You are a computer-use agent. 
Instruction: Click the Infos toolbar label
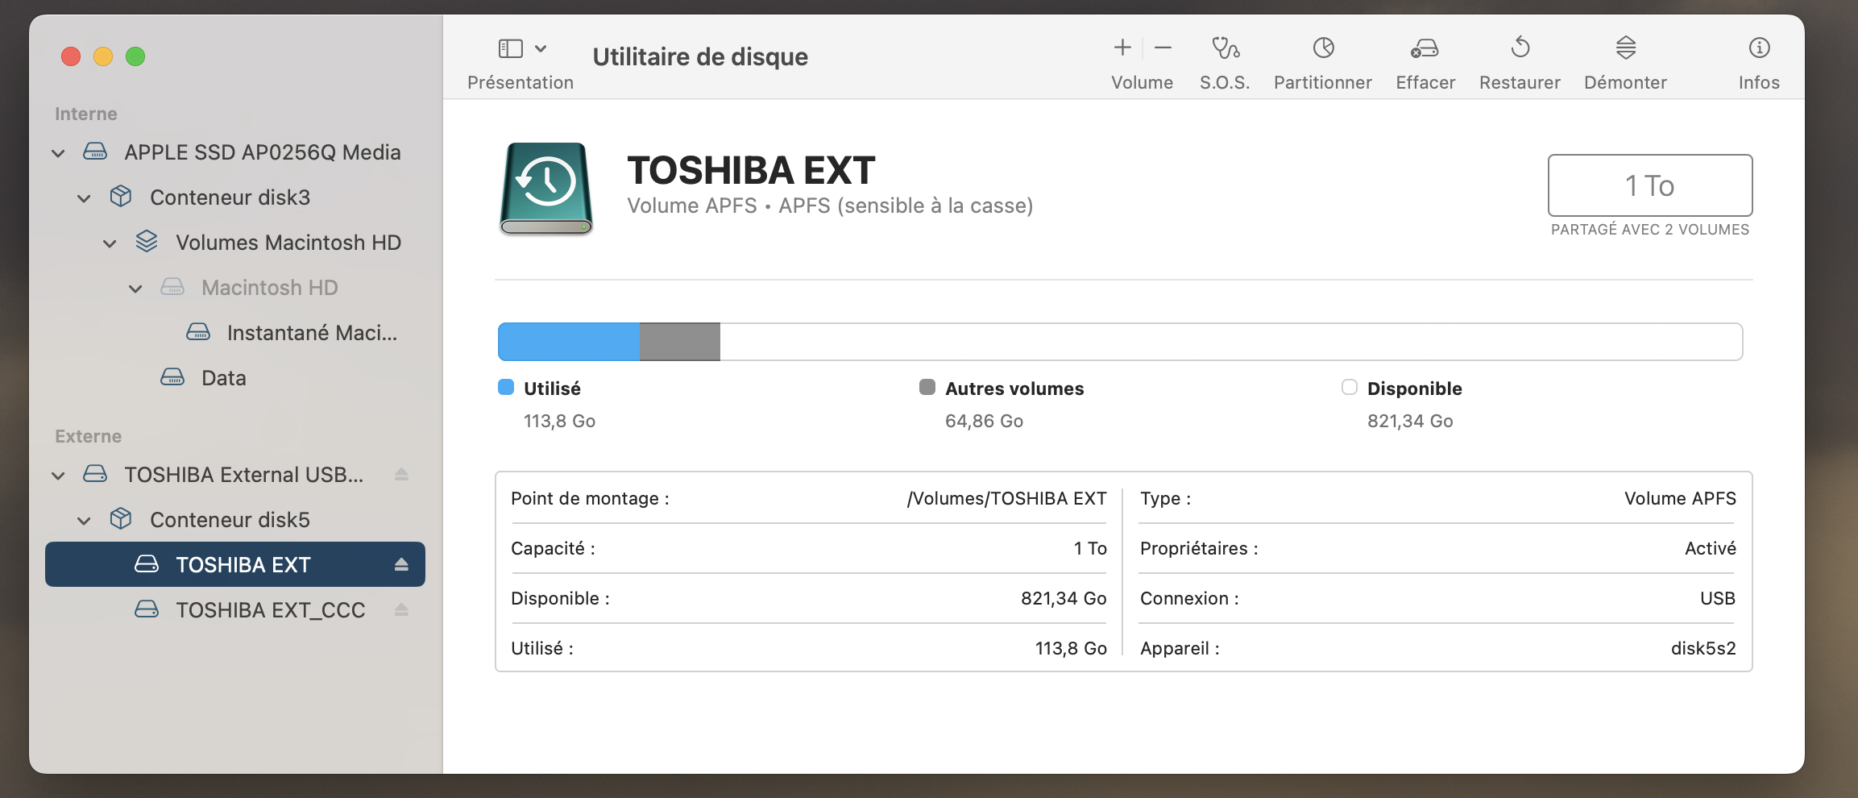point(1759,82)
